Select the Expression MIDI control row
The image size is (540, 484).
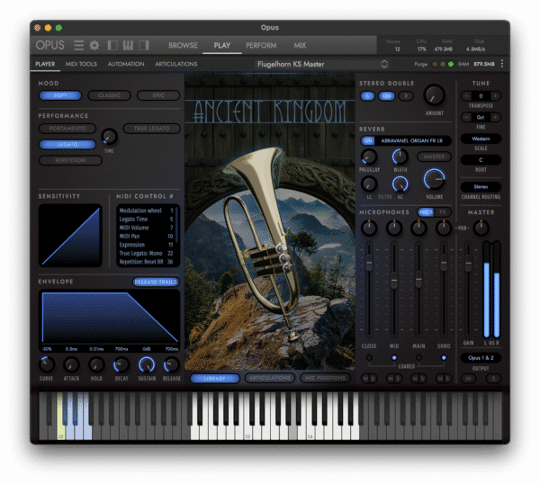click(x=147, y=245)
